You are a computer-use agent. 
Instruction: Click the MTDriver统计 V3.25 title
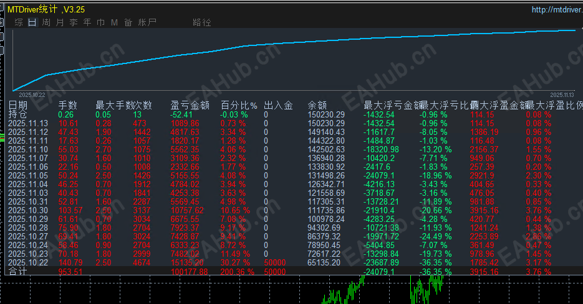click(x=46, y=10)
